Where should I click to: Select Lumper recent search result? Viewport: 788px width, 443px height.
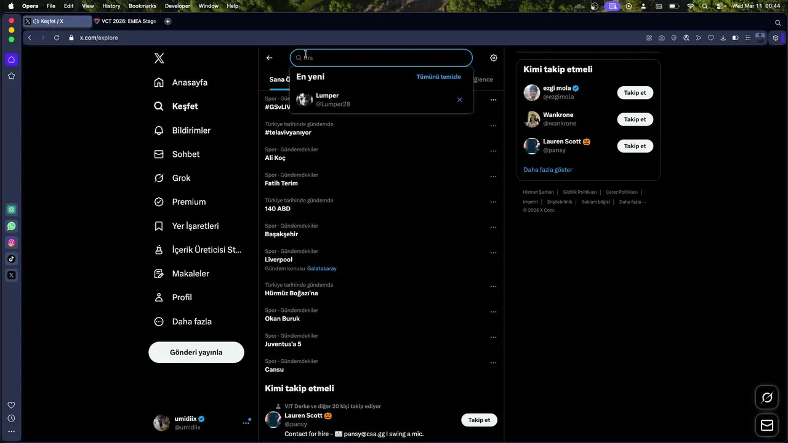tap(381, 100)
